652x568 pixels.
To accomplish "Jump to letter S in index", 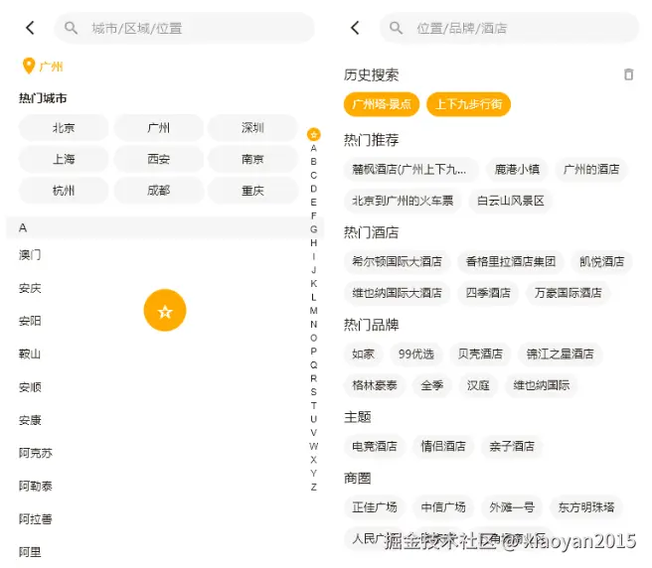I will (313, 391).
